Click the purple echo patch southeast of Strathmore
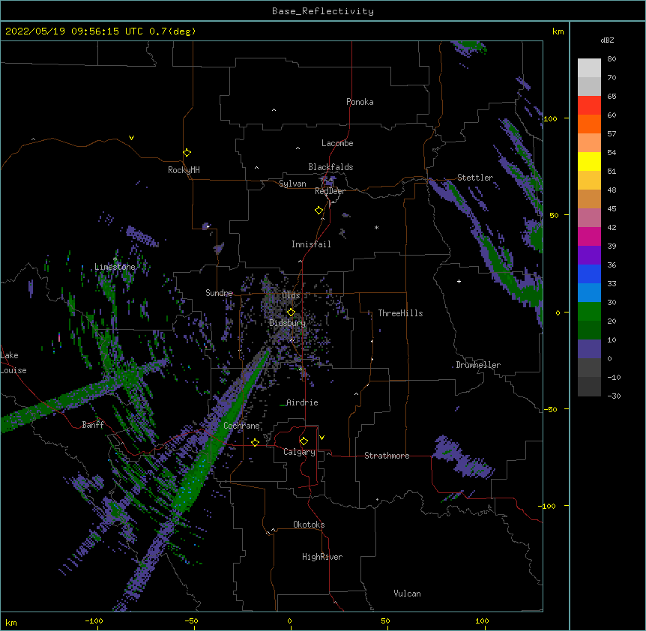 tap(462, 457)
